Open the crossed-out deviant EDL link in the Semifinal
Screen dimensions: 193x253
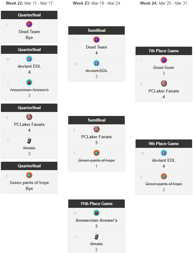[x=96, y=71]
